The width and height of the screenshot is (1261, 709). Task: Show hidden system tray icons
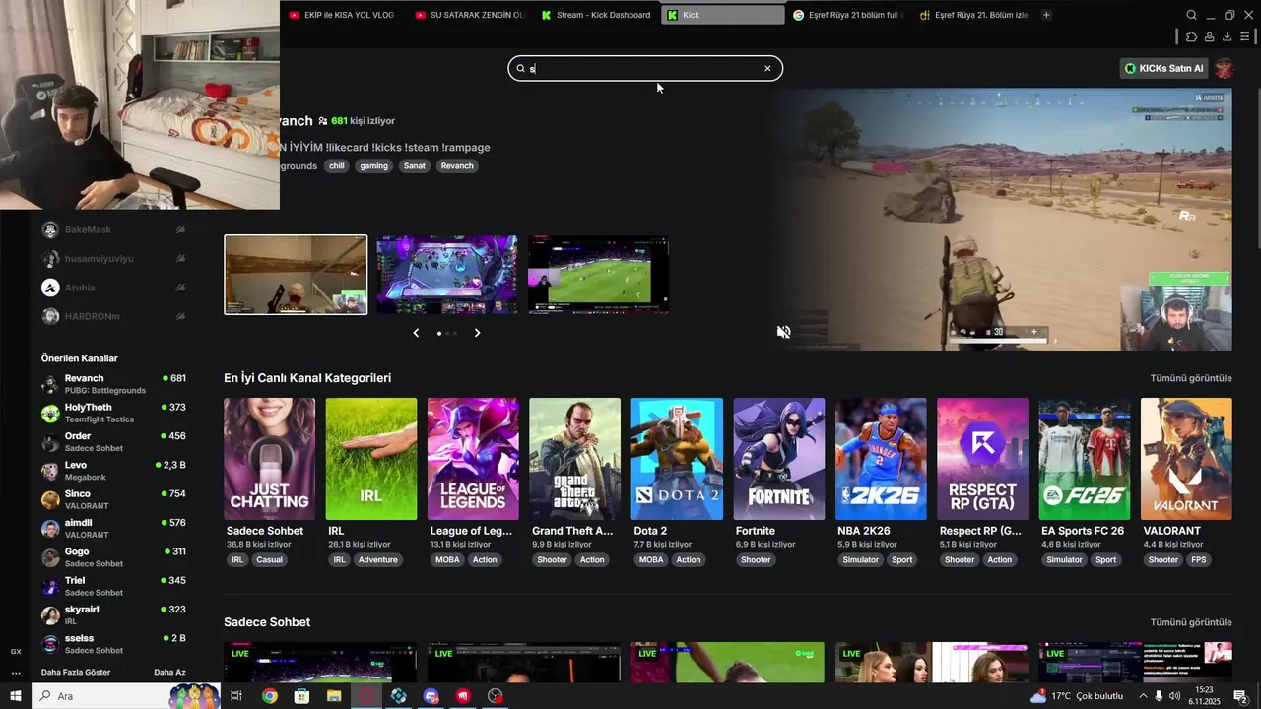point(1143,696)
